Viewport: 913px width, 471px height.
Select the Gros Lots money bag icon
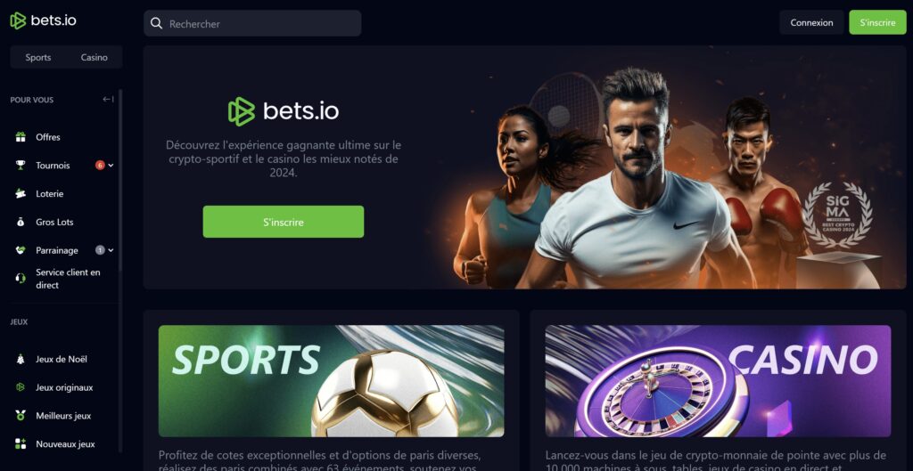21,222
